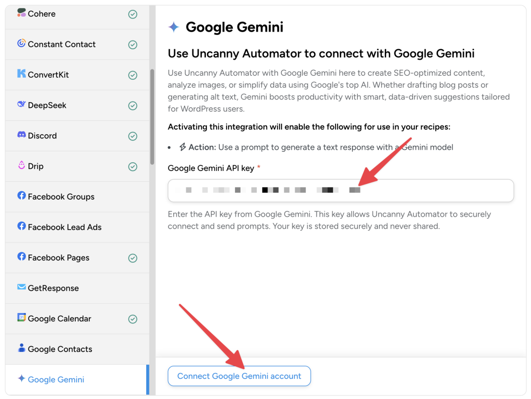Click inside the Google Gemini API key field
Screen dimensions: 531x399
[341, 190]
